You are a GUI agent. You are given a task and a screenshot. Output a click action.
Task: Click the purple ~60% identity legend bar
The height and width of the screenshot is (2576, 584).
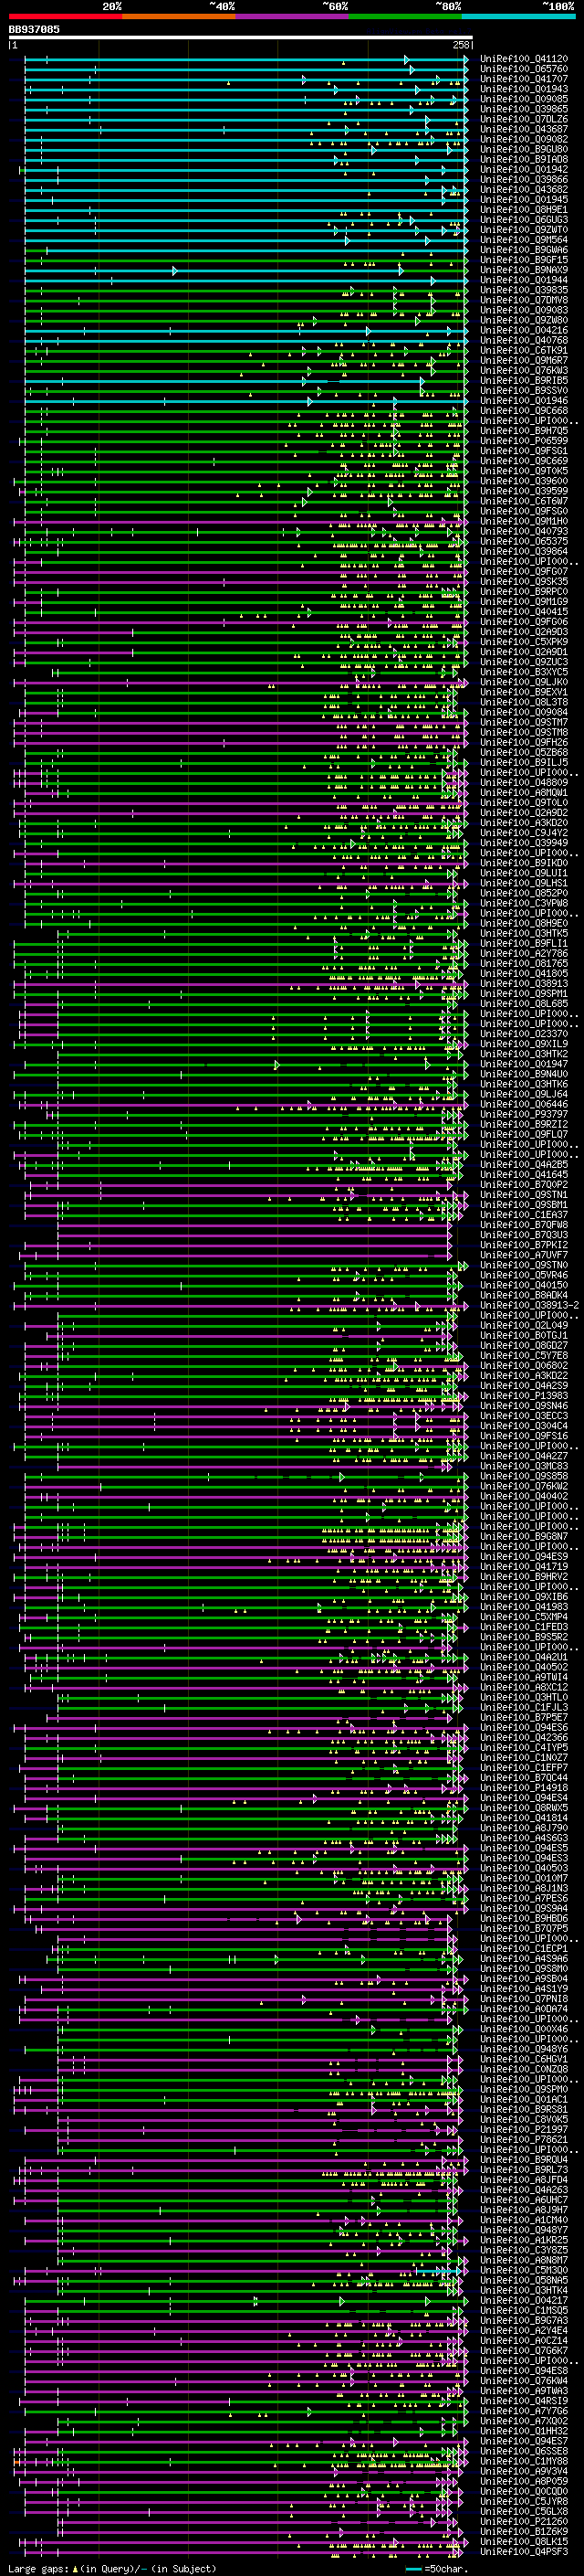click(x=293, y=16)
